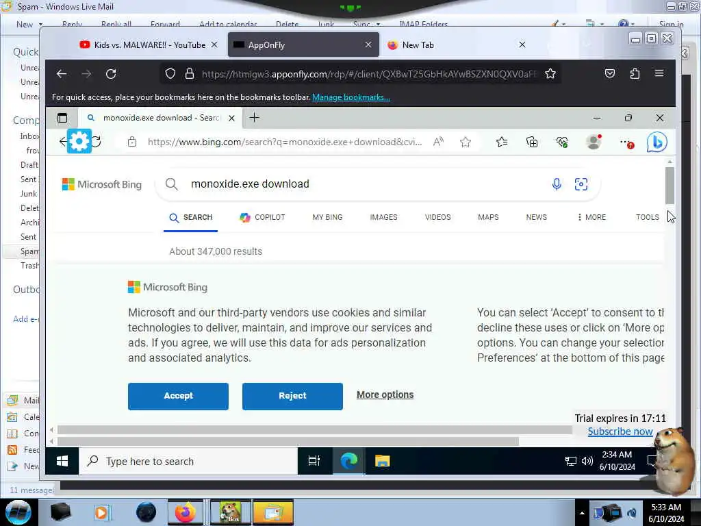Open Task View on the remote taskbar
This screenshot has height=526, width=701.
point(314,461)
